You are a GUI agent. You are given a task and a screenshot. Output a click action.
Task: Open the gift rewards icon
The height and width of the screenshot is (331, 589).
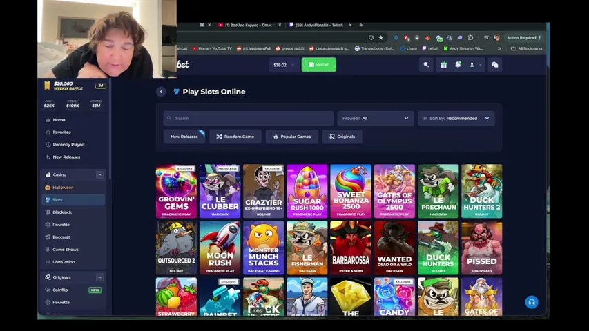(443, 65)
